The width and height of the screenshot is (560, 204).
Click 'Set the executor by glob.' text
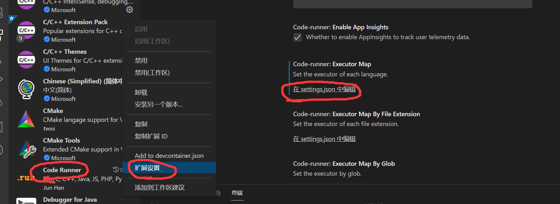pyautogui.click(x=327, y=173)
